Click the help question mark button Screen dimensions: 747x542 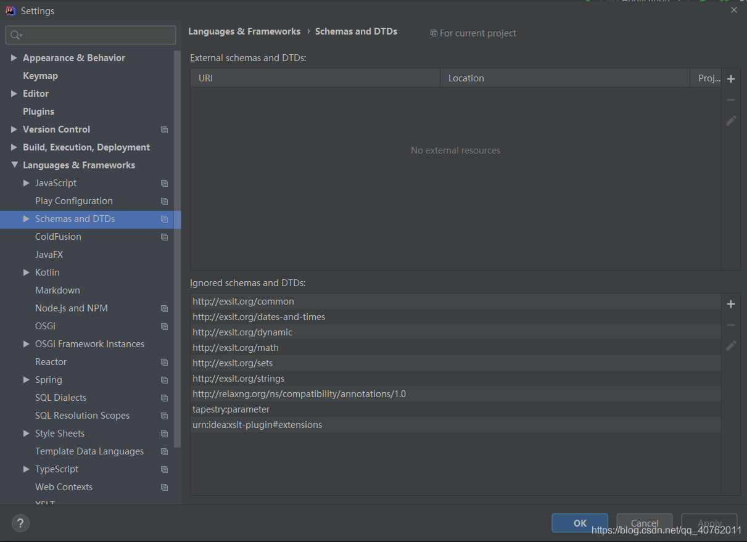(20, 524)
